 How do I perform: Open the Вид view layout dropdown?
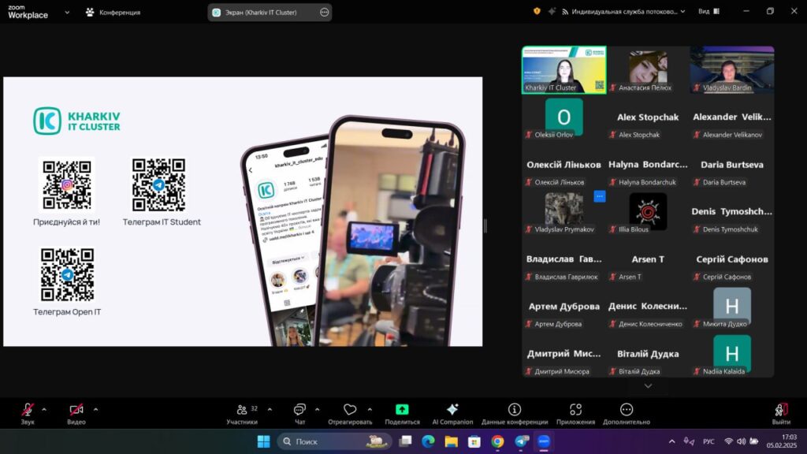tap(707, 12)
